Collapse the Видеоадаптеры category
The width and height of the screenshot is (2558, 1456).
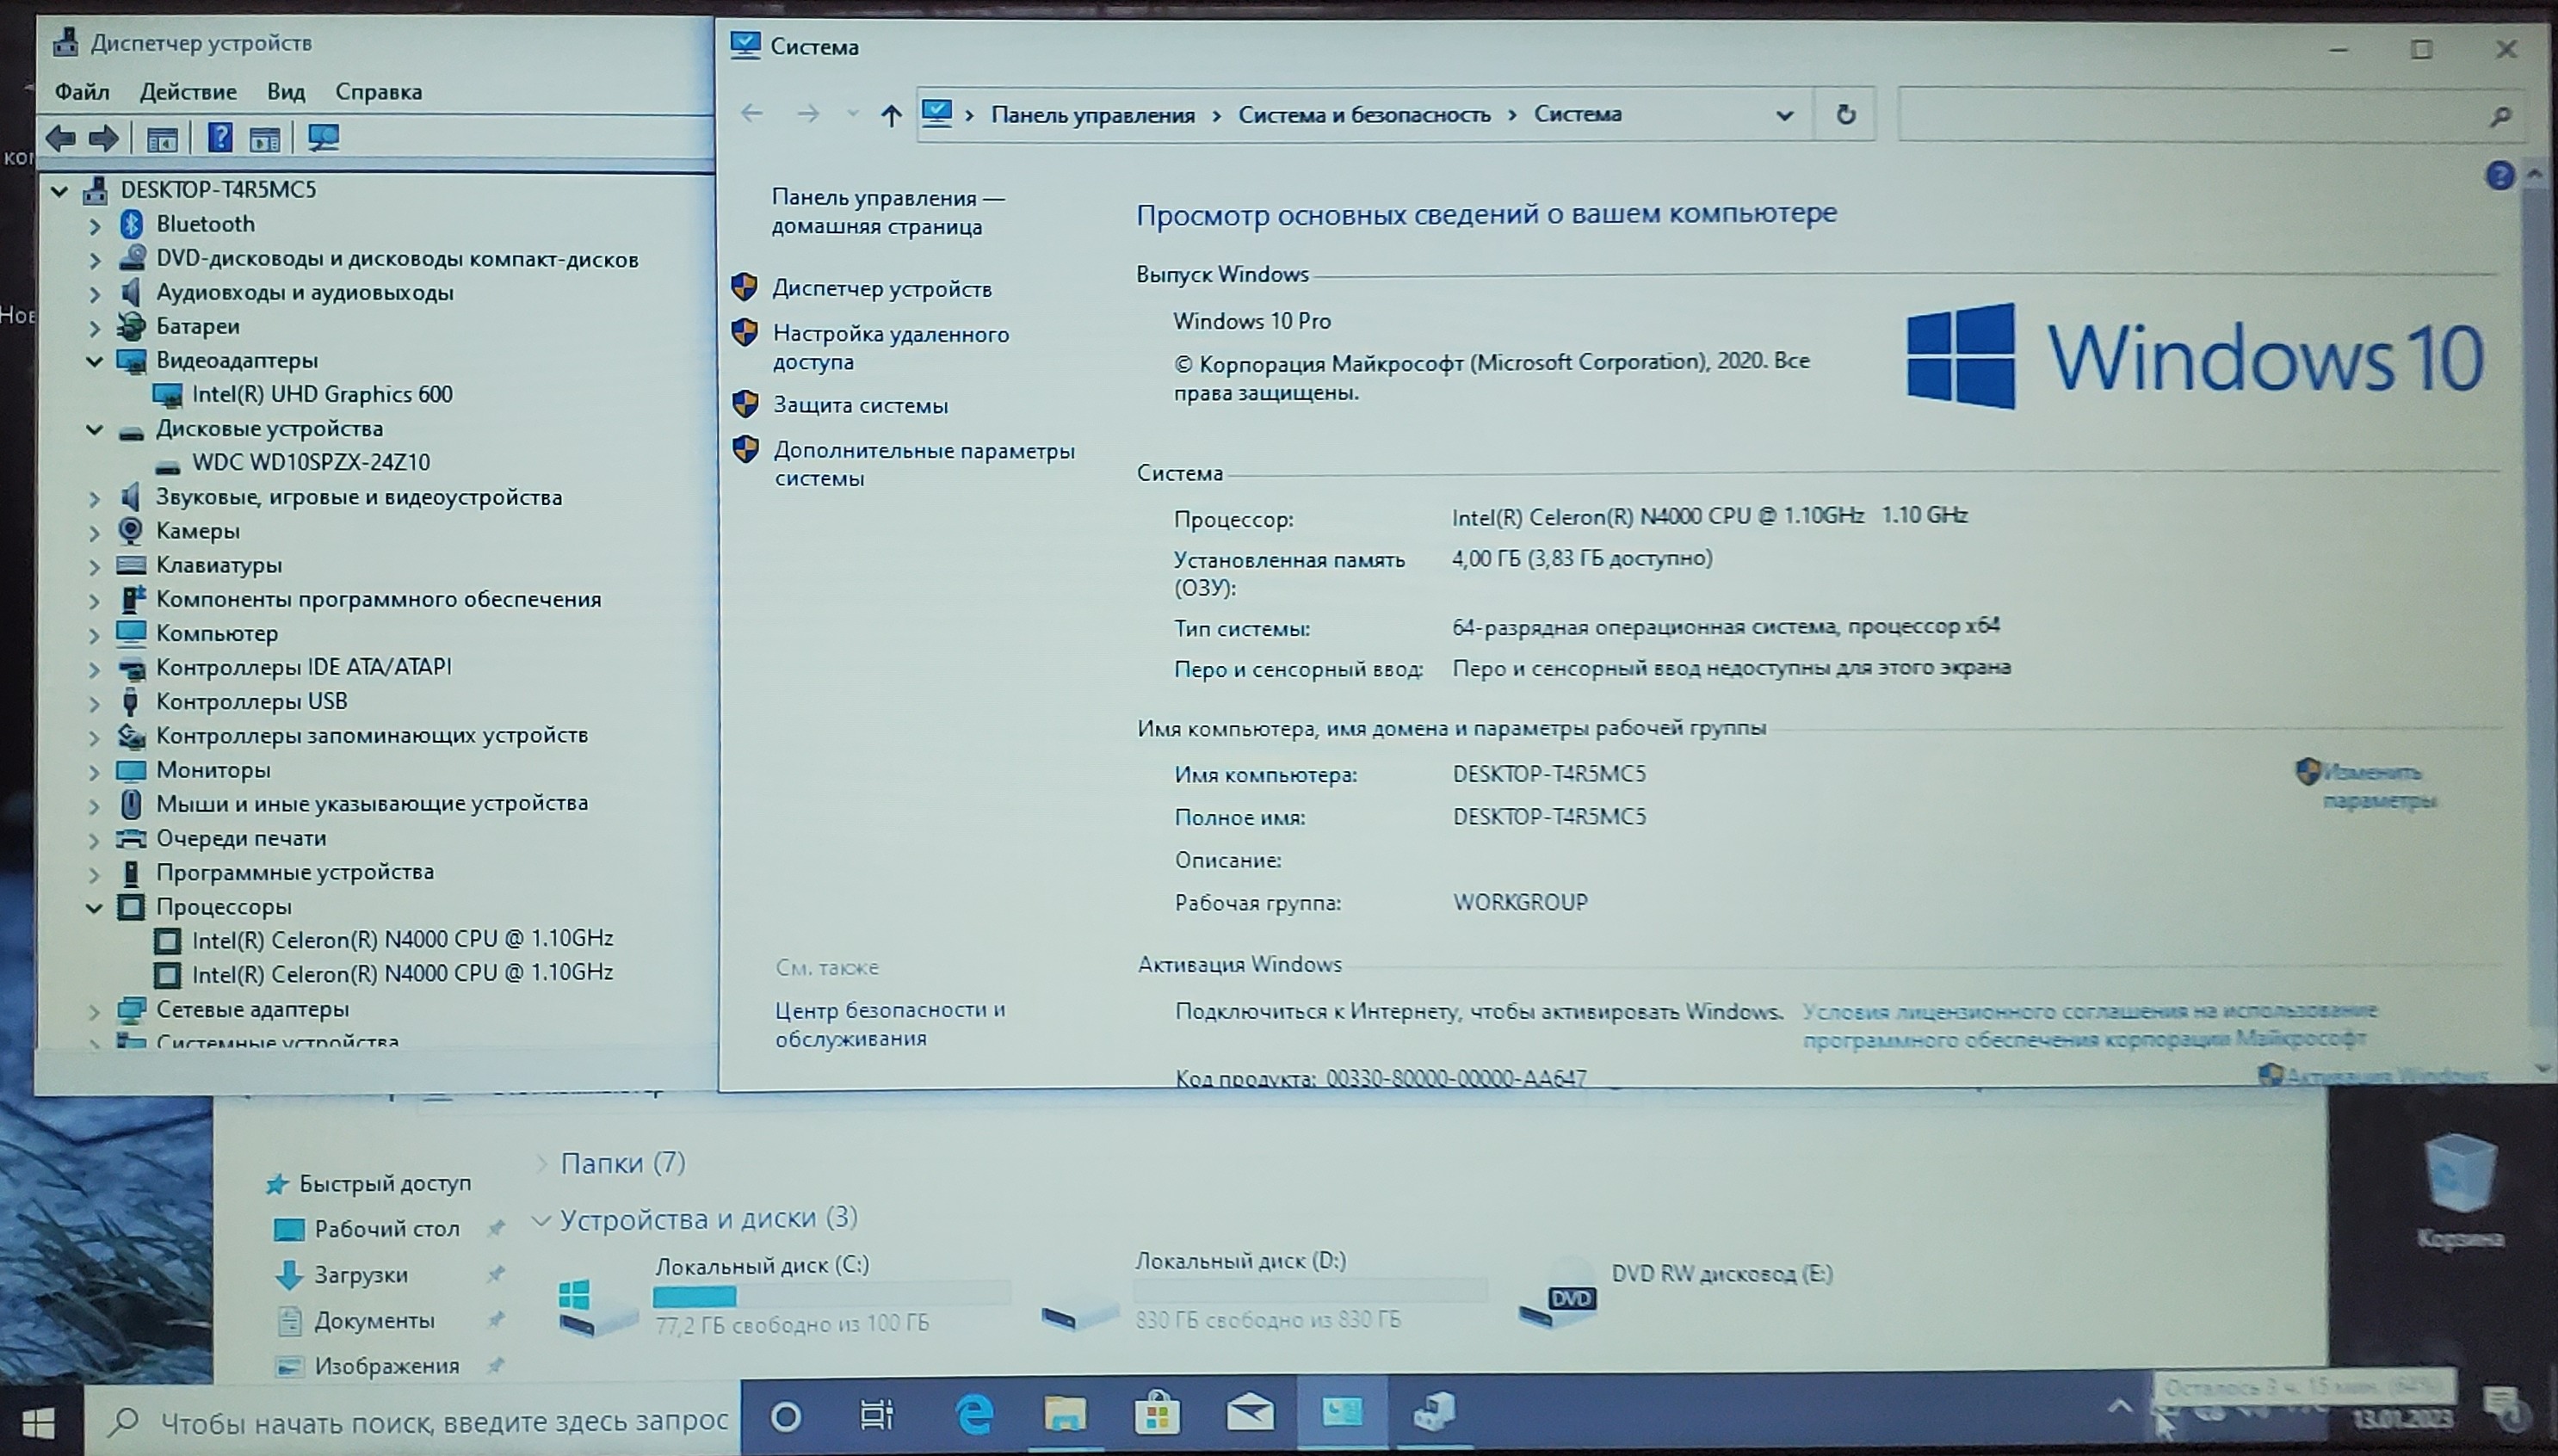pos(95,361)
